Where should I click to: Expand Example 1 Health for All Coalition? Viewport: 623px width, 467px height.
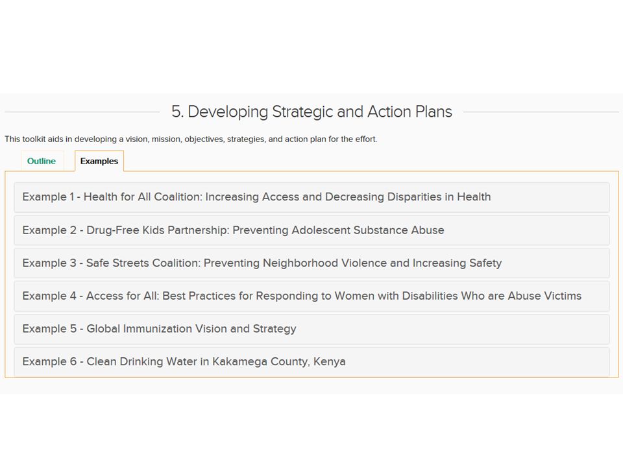311,197
